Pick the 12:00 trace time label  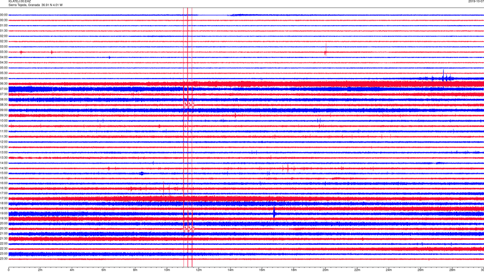pyautogui.click(x=4, y=142)
